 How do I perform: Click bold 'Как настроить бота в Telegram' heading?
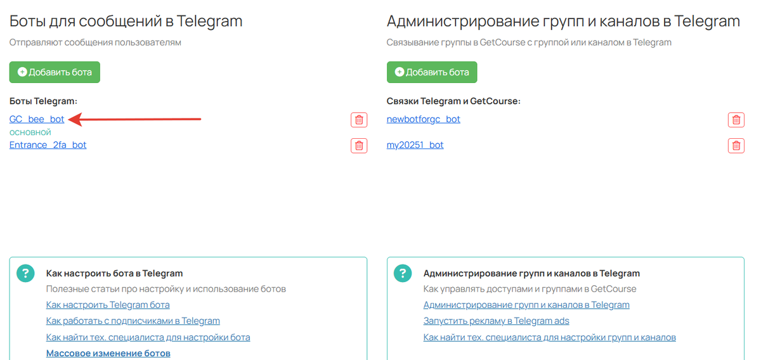pyautogui.click(x=115, y=274)
